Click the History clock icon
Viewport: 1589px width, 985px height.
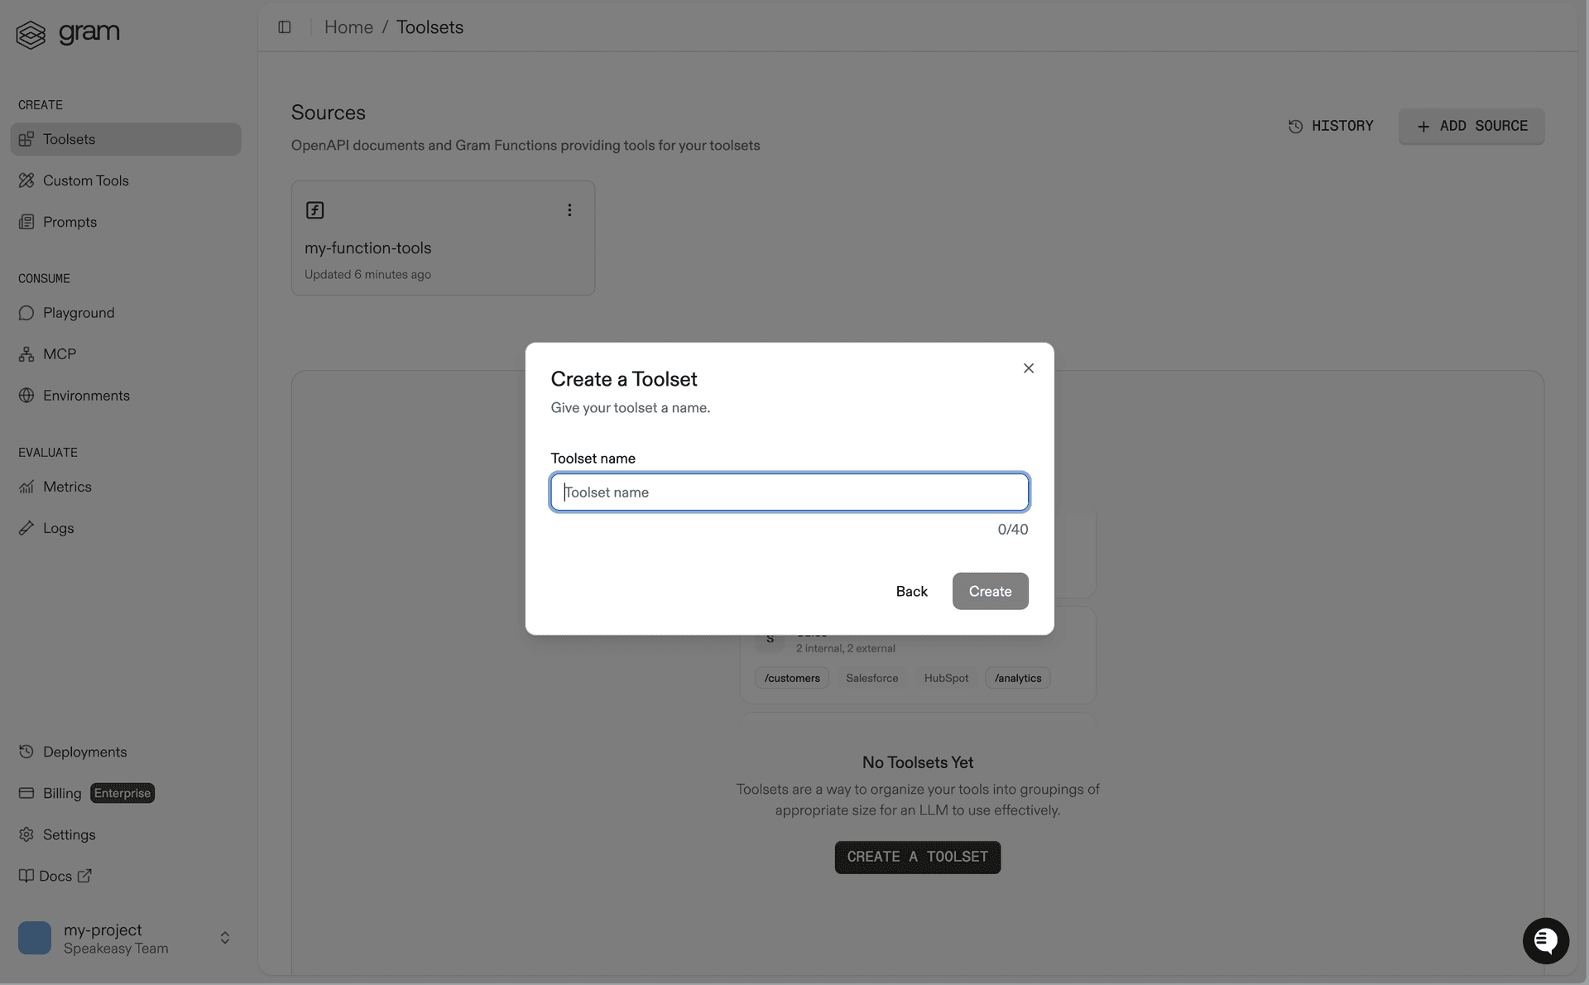[1295, 126]
